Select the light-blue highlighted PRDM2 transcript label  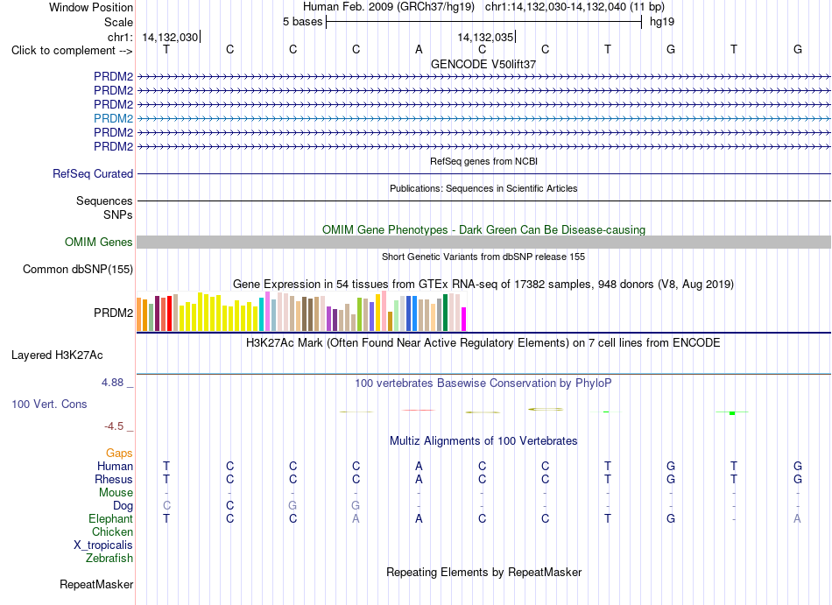[113, 118]
